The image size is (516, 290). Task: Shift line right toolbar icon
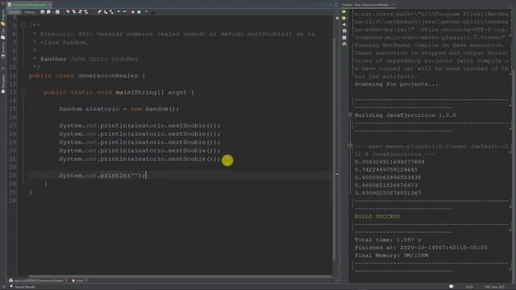point(124,12)
